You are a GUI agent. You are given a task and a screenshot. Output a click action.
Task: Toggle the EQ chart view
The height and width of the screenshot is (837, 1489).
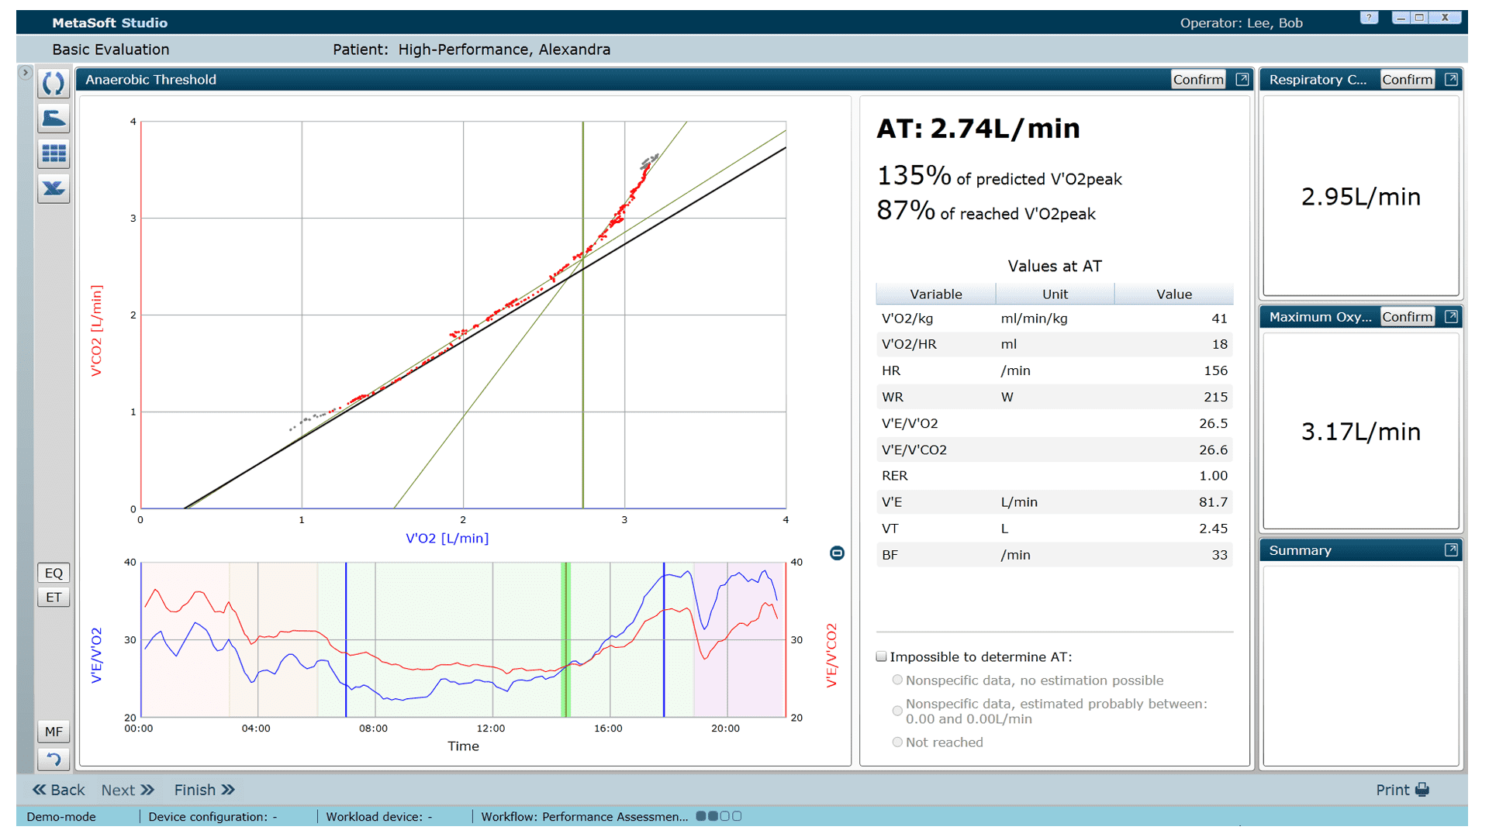54,573
